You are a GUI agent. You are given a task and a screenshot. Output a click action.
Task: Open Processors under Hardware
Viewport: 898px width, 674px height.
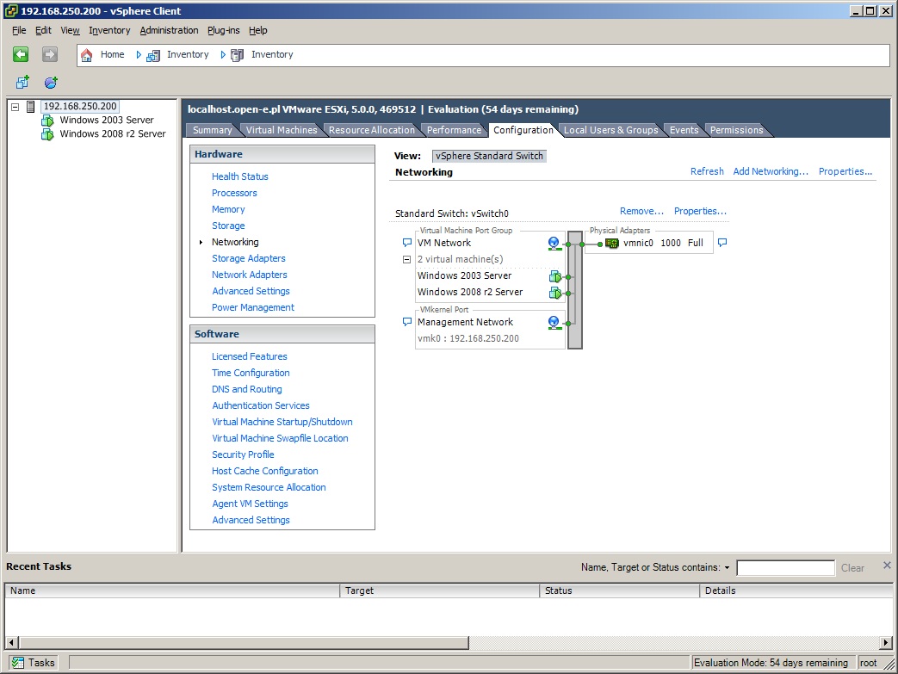tap(234, 193)
